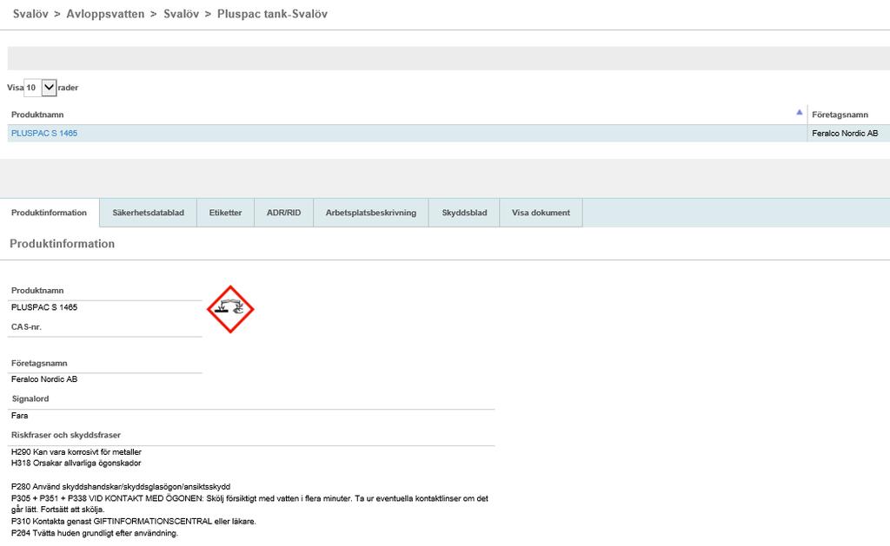Open the Arbetsplatsbeskrivning tab
Screen dimensions: 890x546
tap(370, 213)
